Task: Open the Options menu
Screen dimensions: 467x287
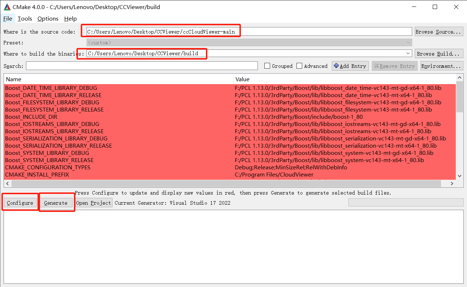Action: pyautogui.click(x=48, y=18)
